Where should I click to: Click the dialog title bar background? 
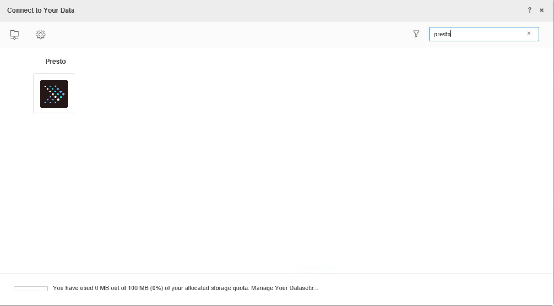[x=275, y=10]
